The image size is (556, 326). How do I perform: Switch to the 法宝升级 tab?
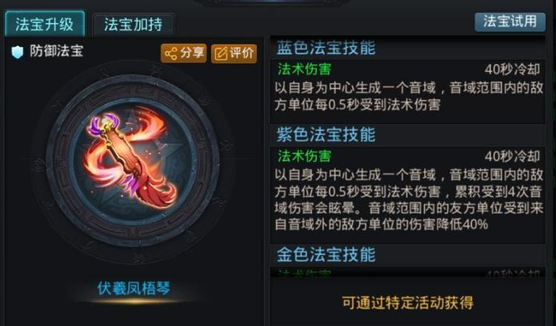(44, 24)
